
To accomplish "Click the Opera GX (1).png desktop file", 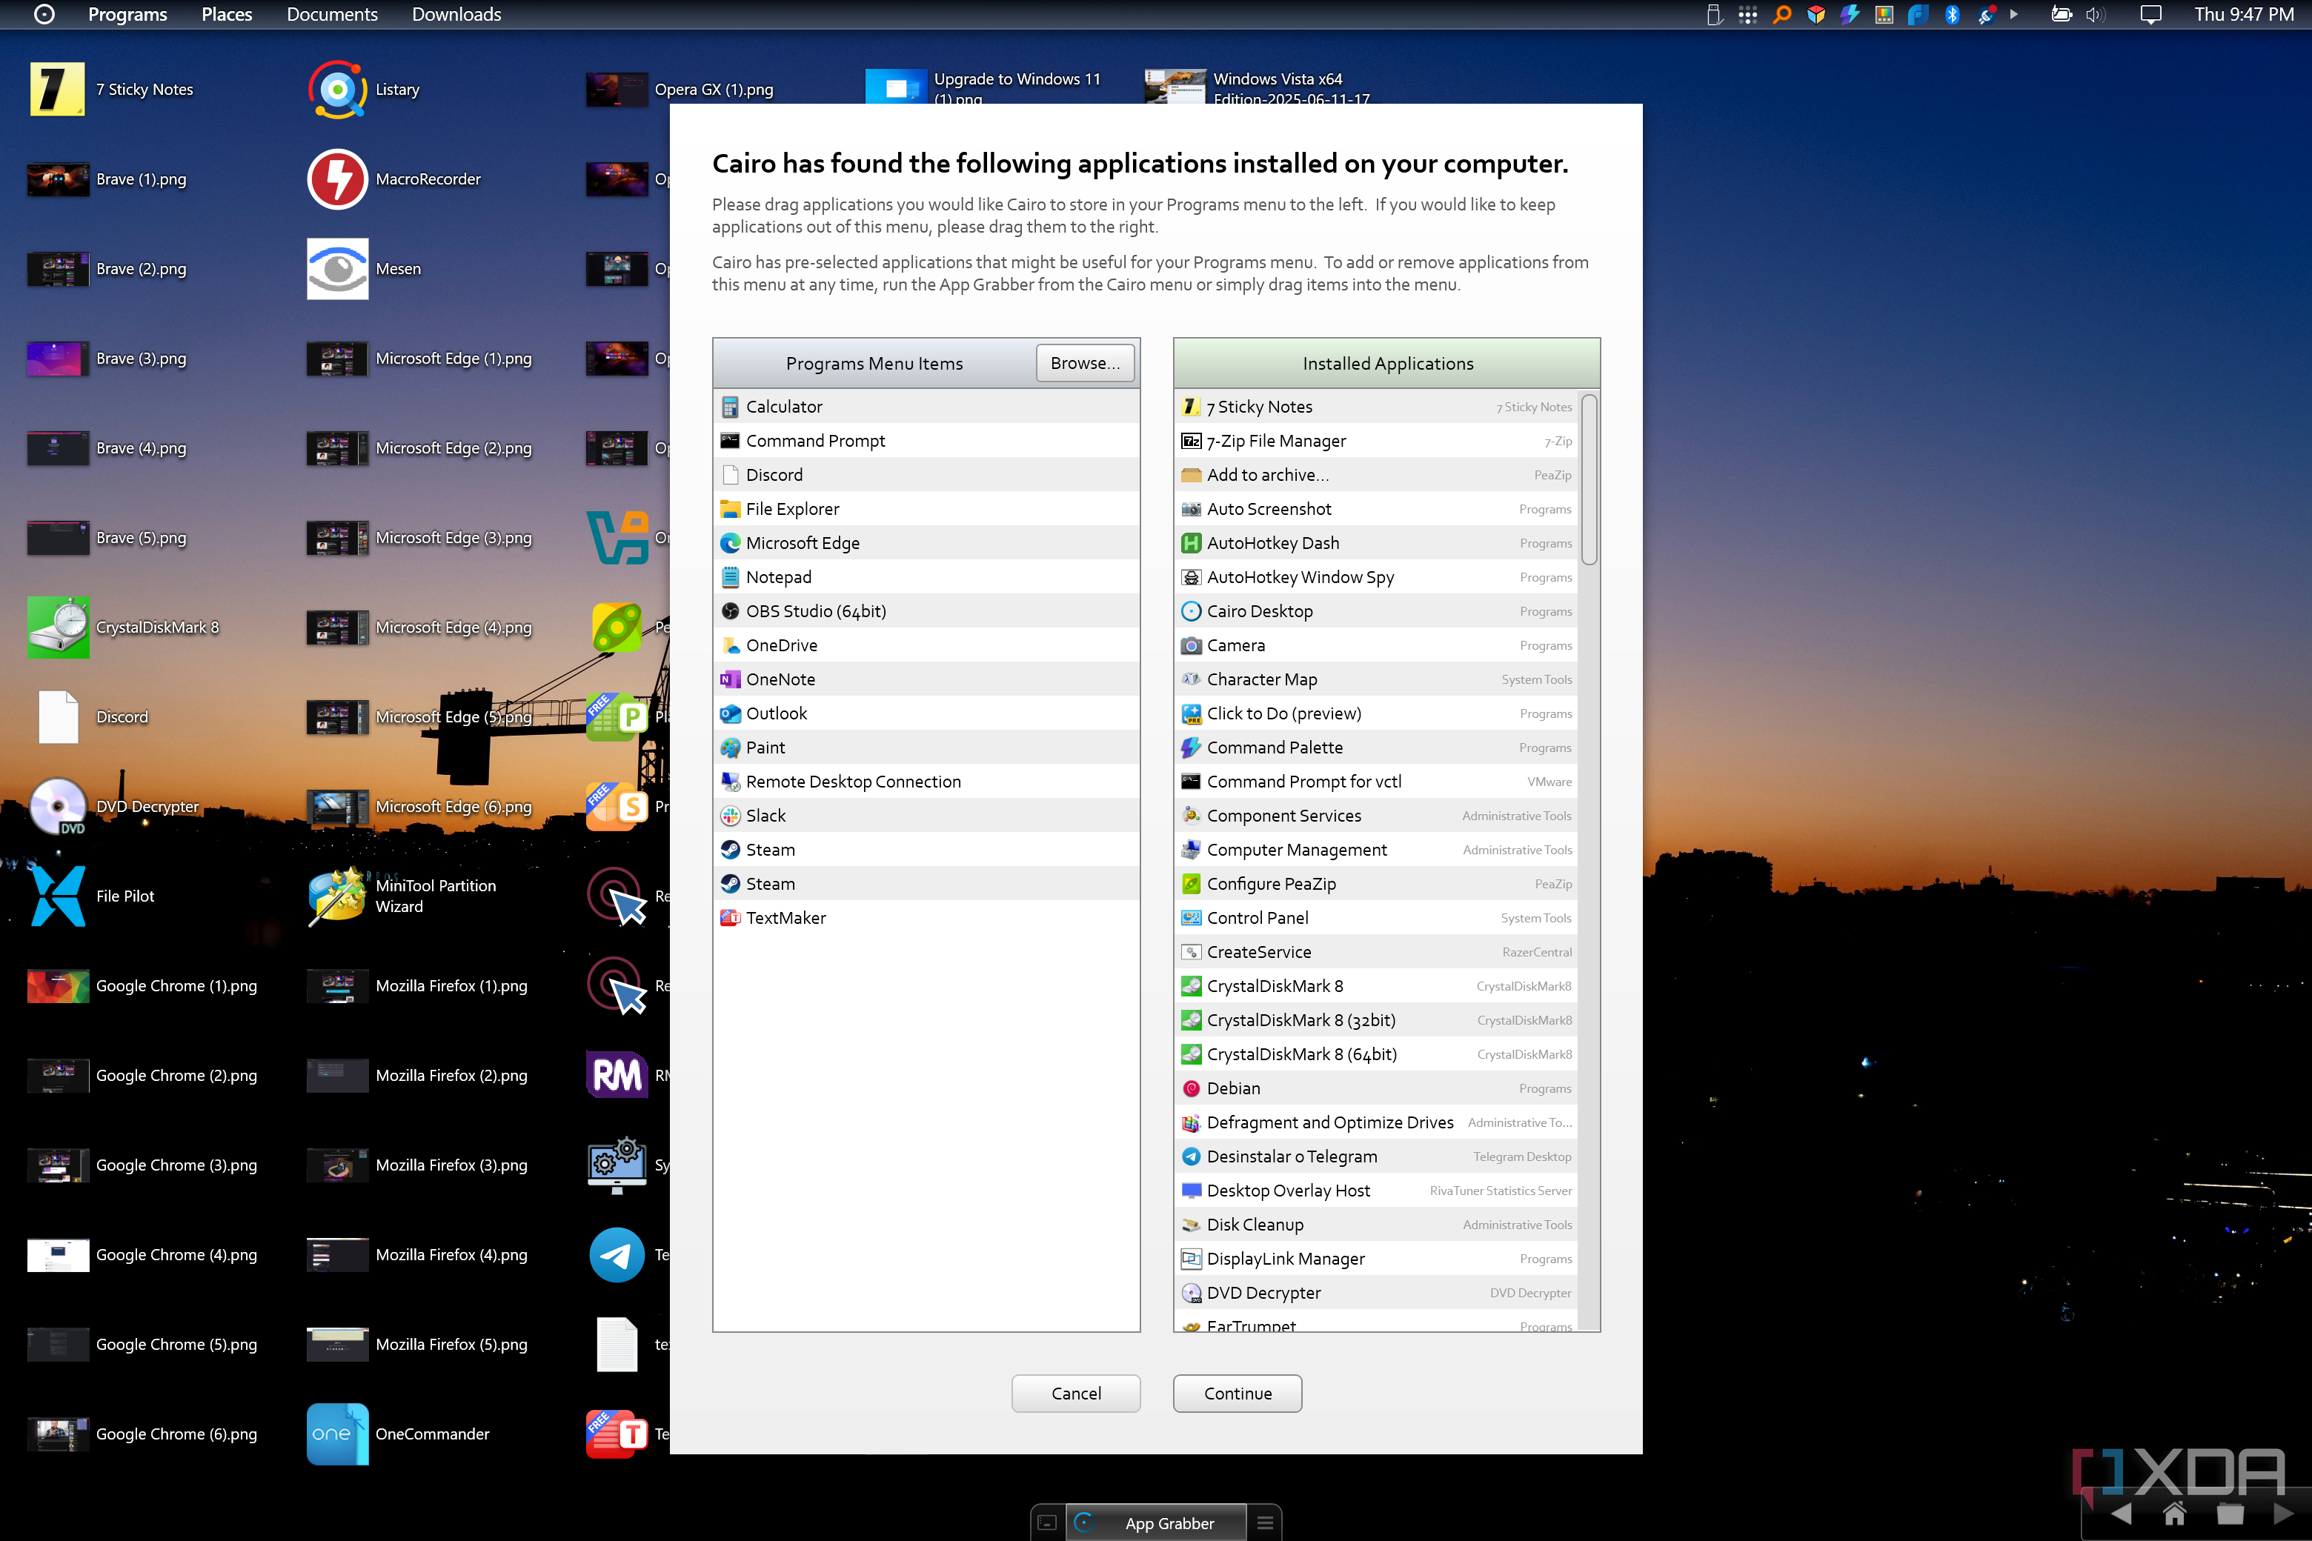I will tap(680, 90).
